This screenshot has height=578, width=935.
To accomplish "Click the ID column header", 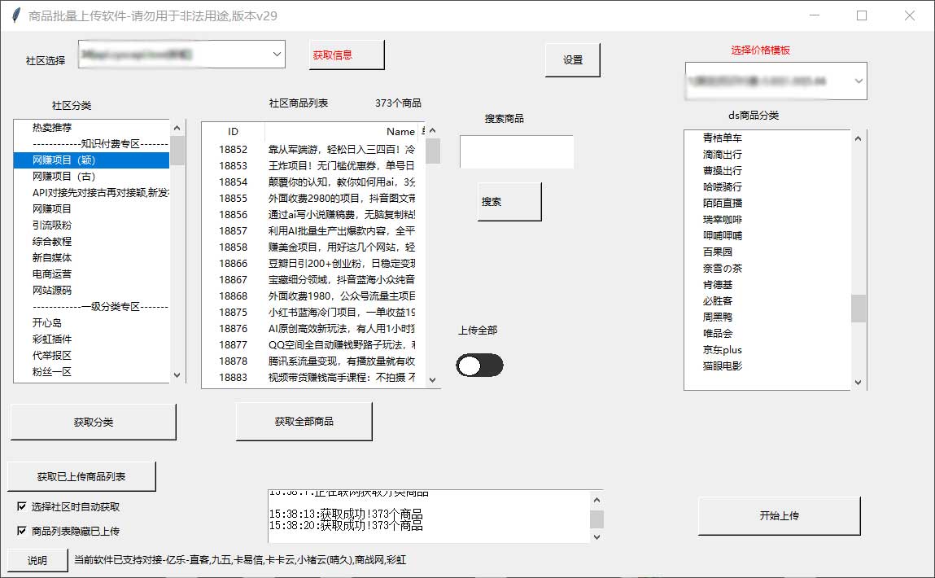I will click(234, 131).
